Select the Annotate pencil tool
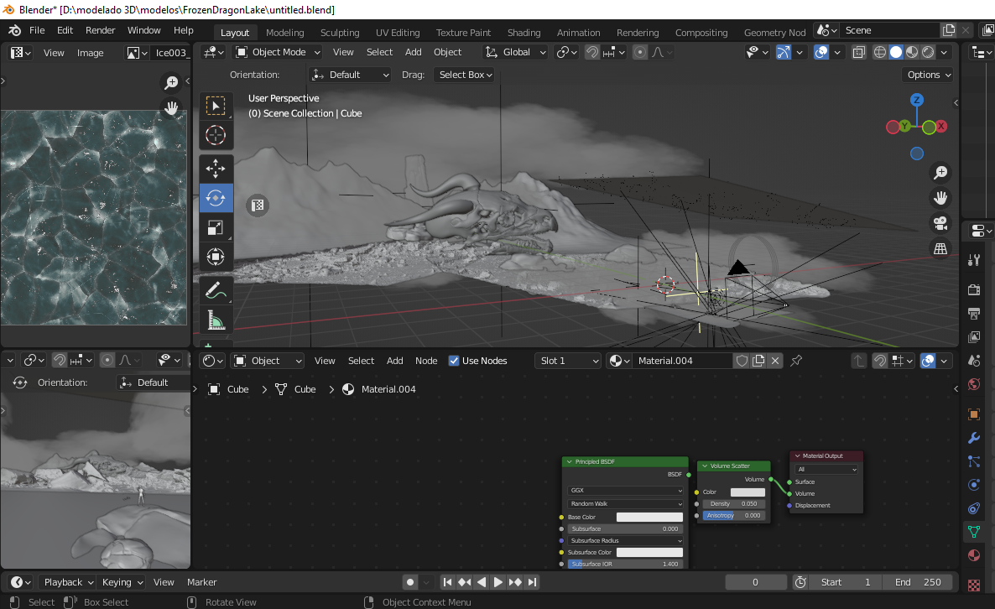Screen dimensions: 995x609 click(216, 290)
